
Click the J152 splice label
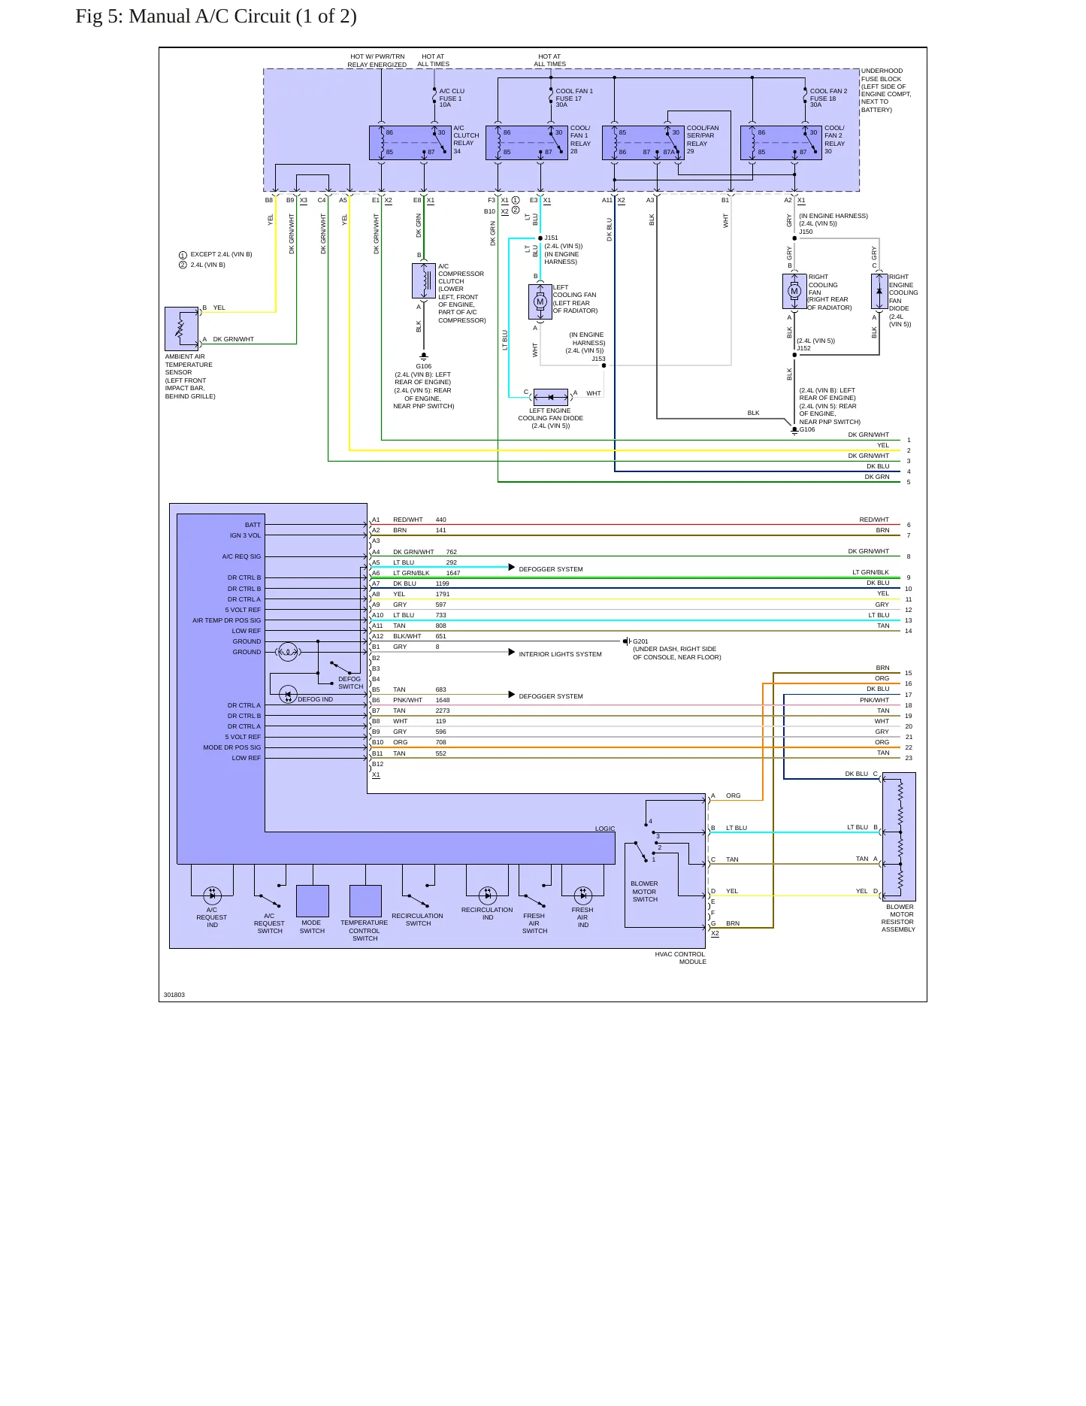[x=804, y=348]
